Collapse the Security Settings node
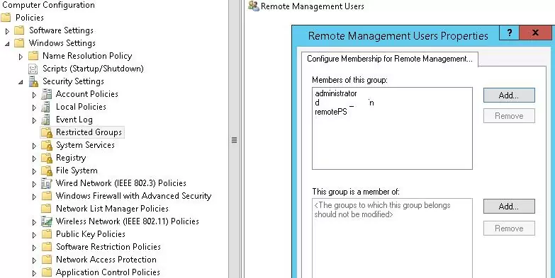The width and height of the screenshot is (555, 278). pos(21,82)
